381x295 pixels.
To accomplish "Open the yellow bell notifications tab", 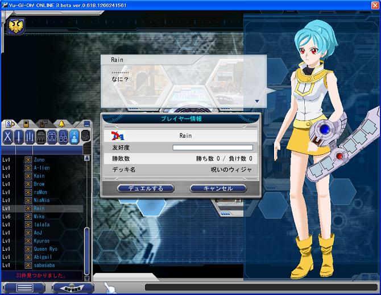I will point(62,124).
